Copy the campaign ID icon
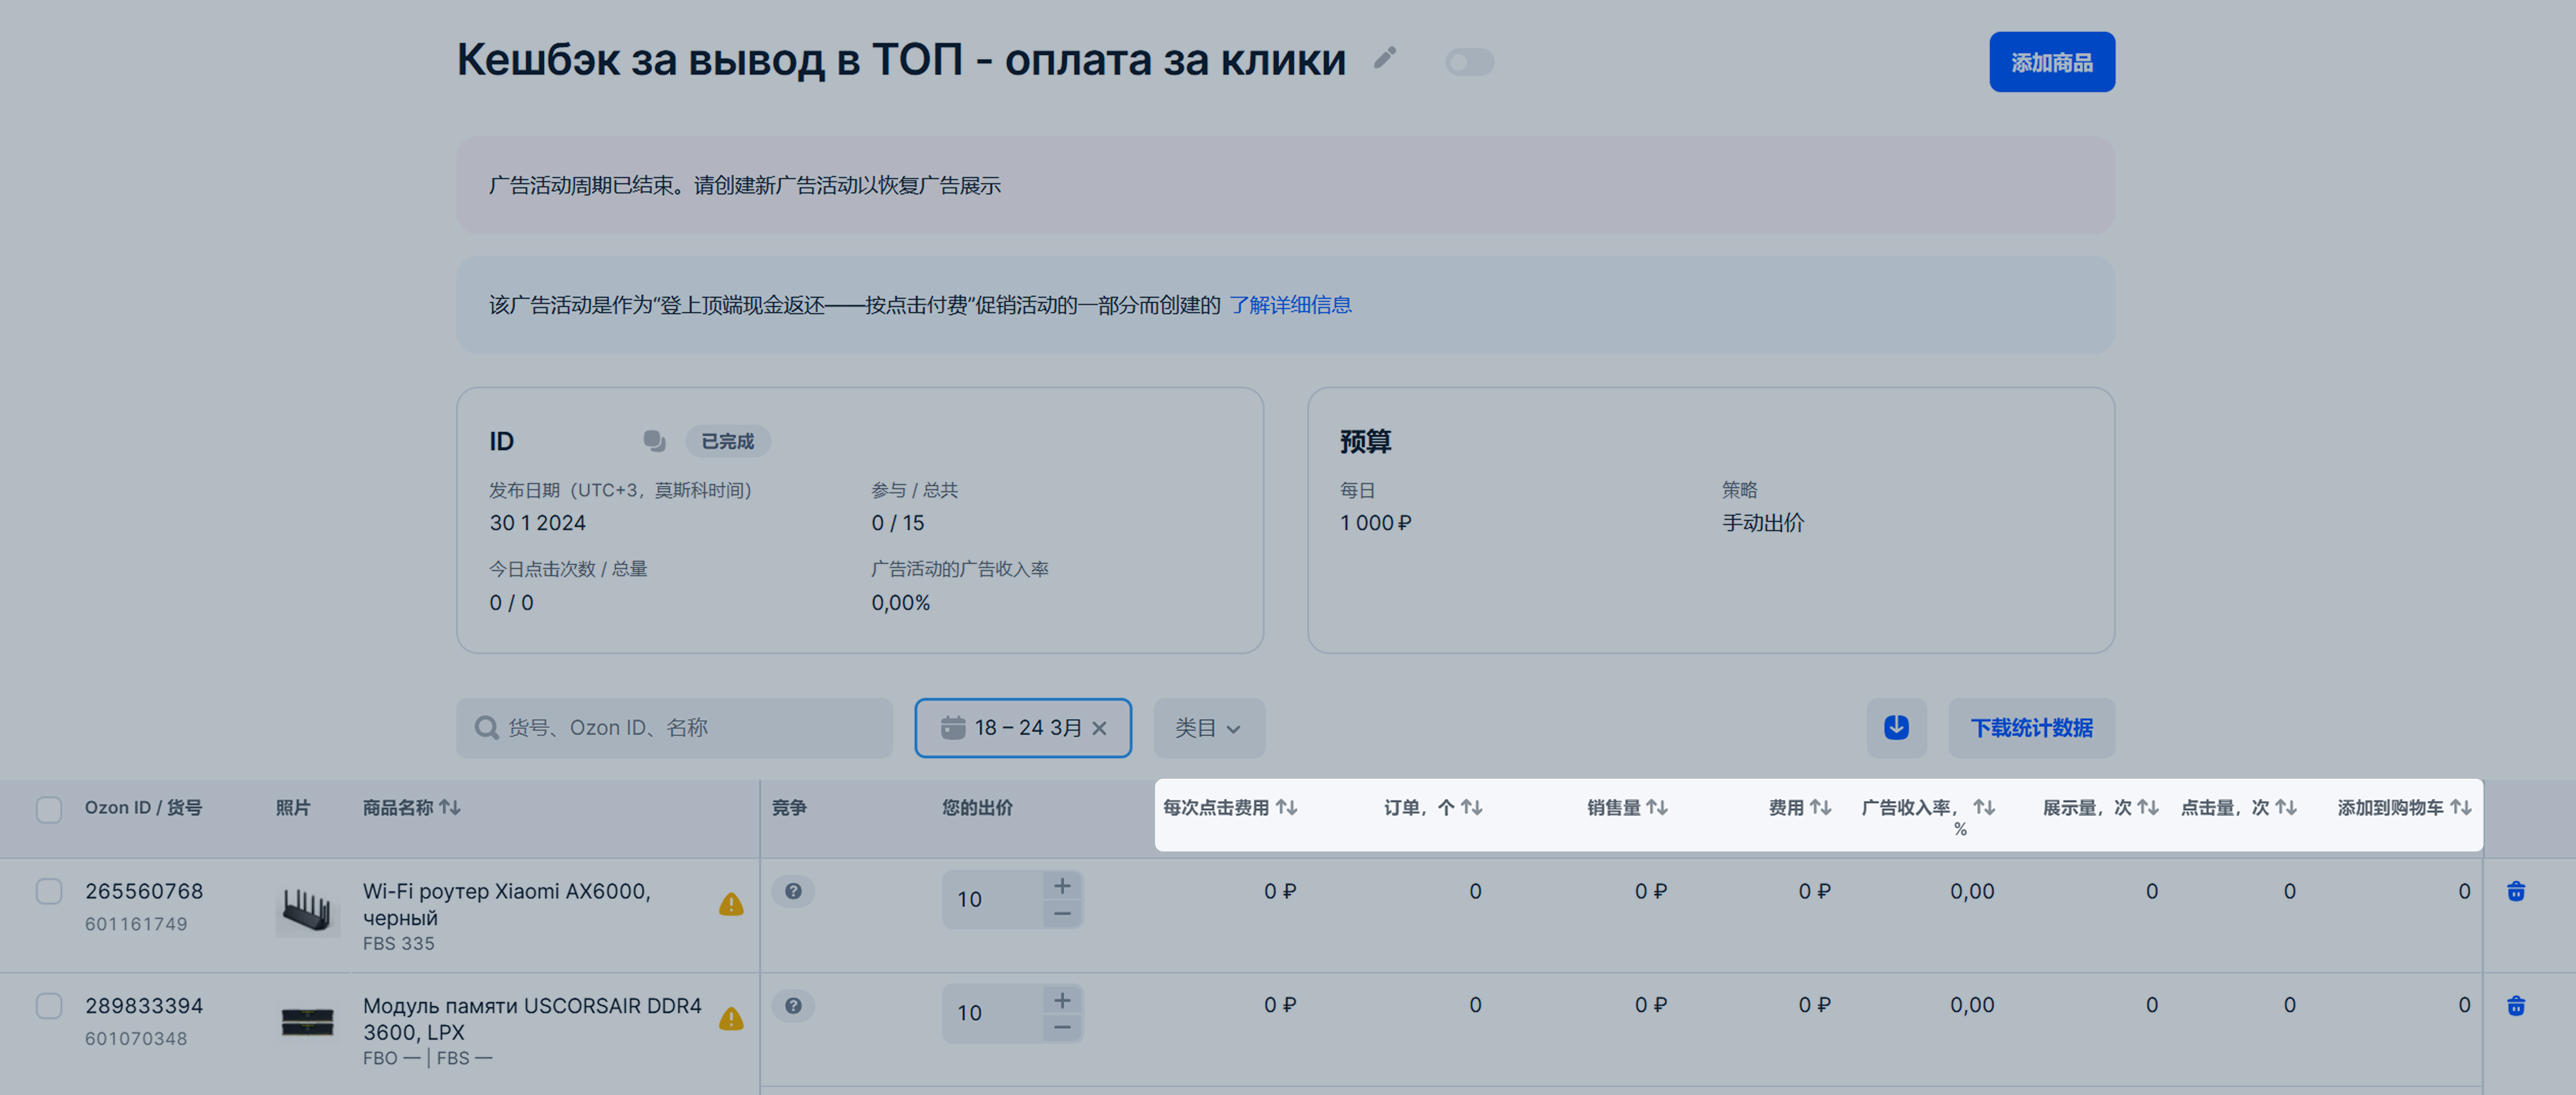Viewport: 2576px width, 1095px height. [654, 441]
